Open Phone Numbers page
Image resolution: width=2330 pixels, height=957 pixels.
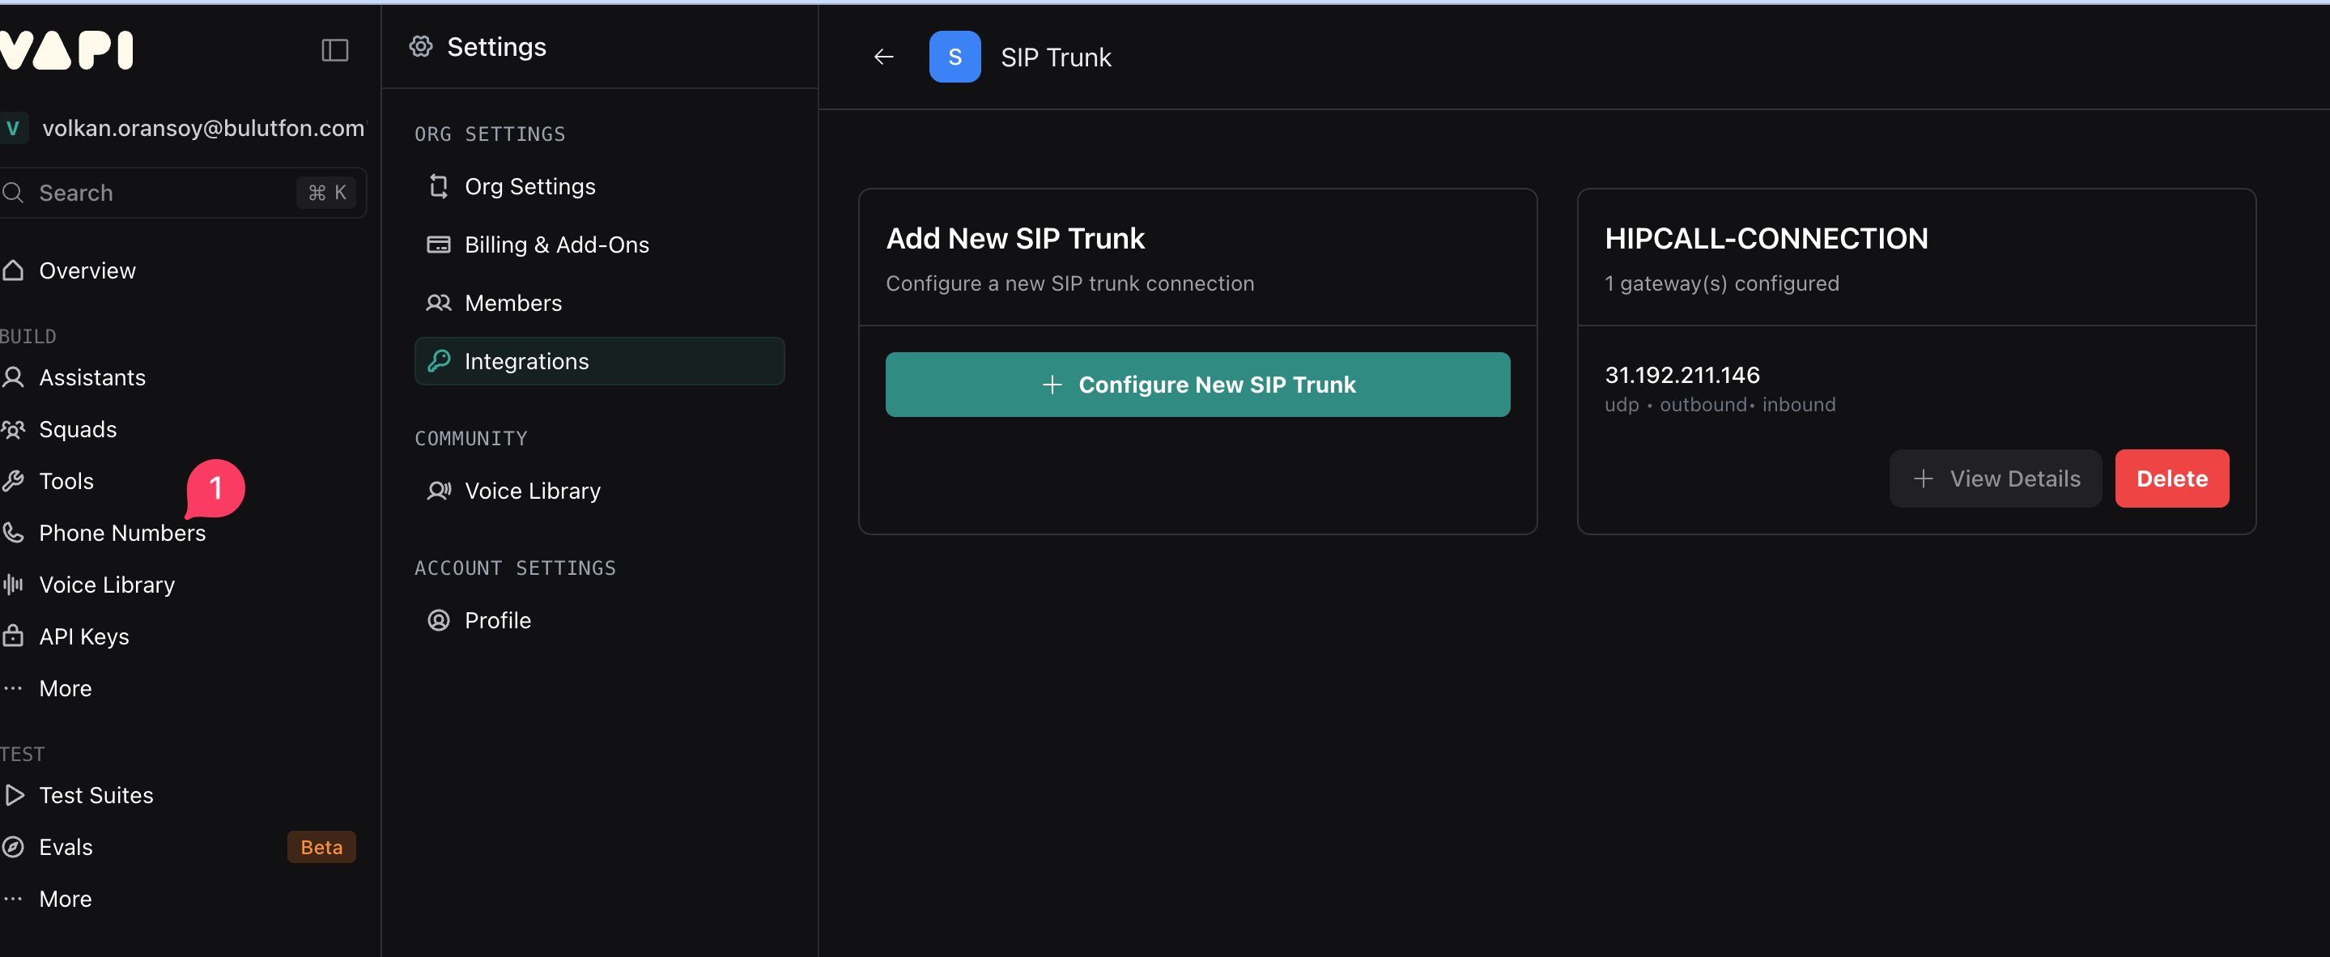pyautogui.click(x=121, y=533)
